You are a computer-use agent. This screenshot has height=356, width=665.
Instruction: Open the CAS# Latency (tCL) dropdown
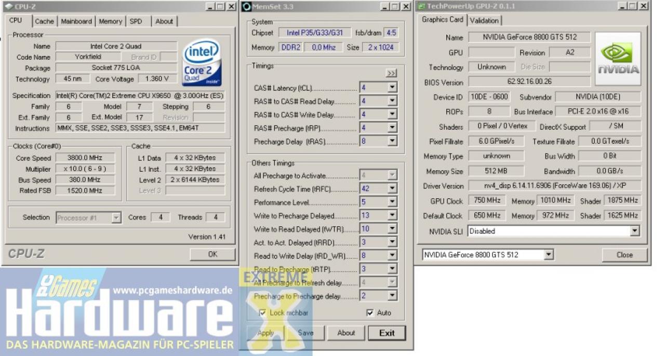tap(392, 88)
